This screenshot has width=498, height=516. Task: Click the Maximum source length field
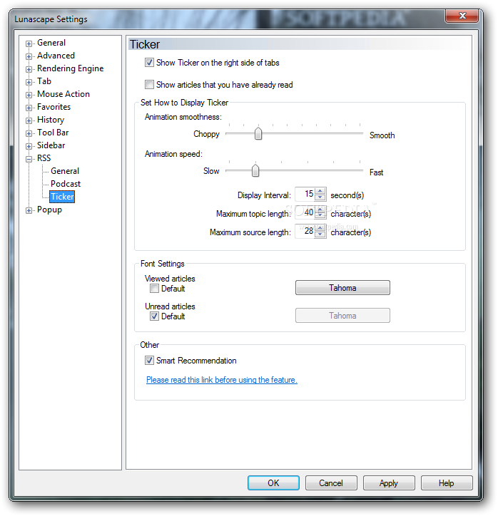click(x=305, y=231)
